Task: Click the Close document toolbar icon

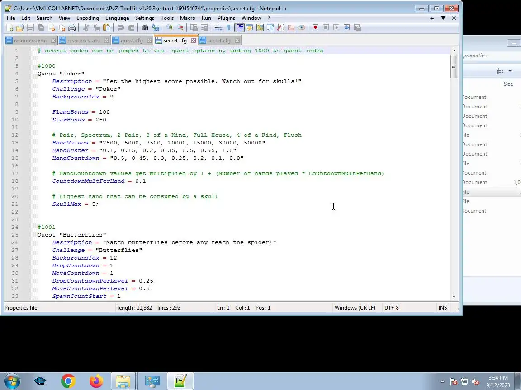Action: pyautogui.click(x=51, y=28)
